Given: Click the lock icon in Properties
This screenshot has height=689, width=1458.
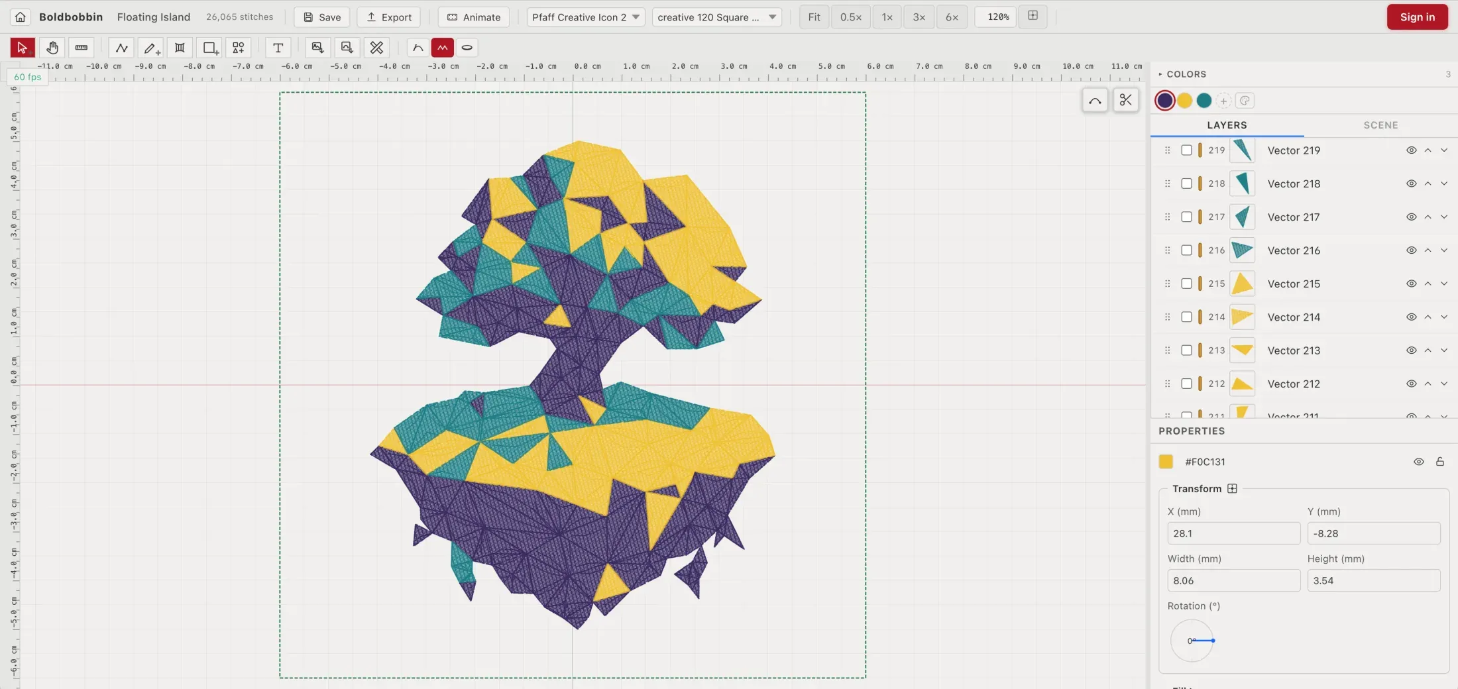Looking at the screenshot, I should (x=1440, y=462).
